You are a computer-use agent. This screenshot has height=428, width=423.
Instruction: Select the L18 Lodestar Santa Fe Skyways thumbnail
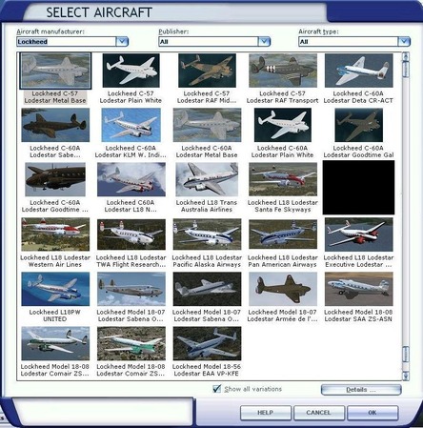click(283, 179)
